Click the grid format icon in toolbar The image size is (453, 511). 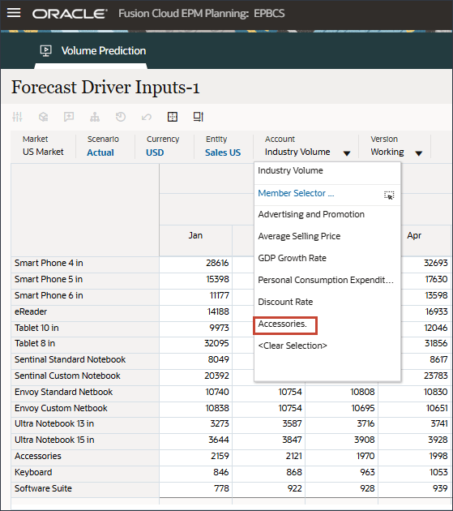173,117
